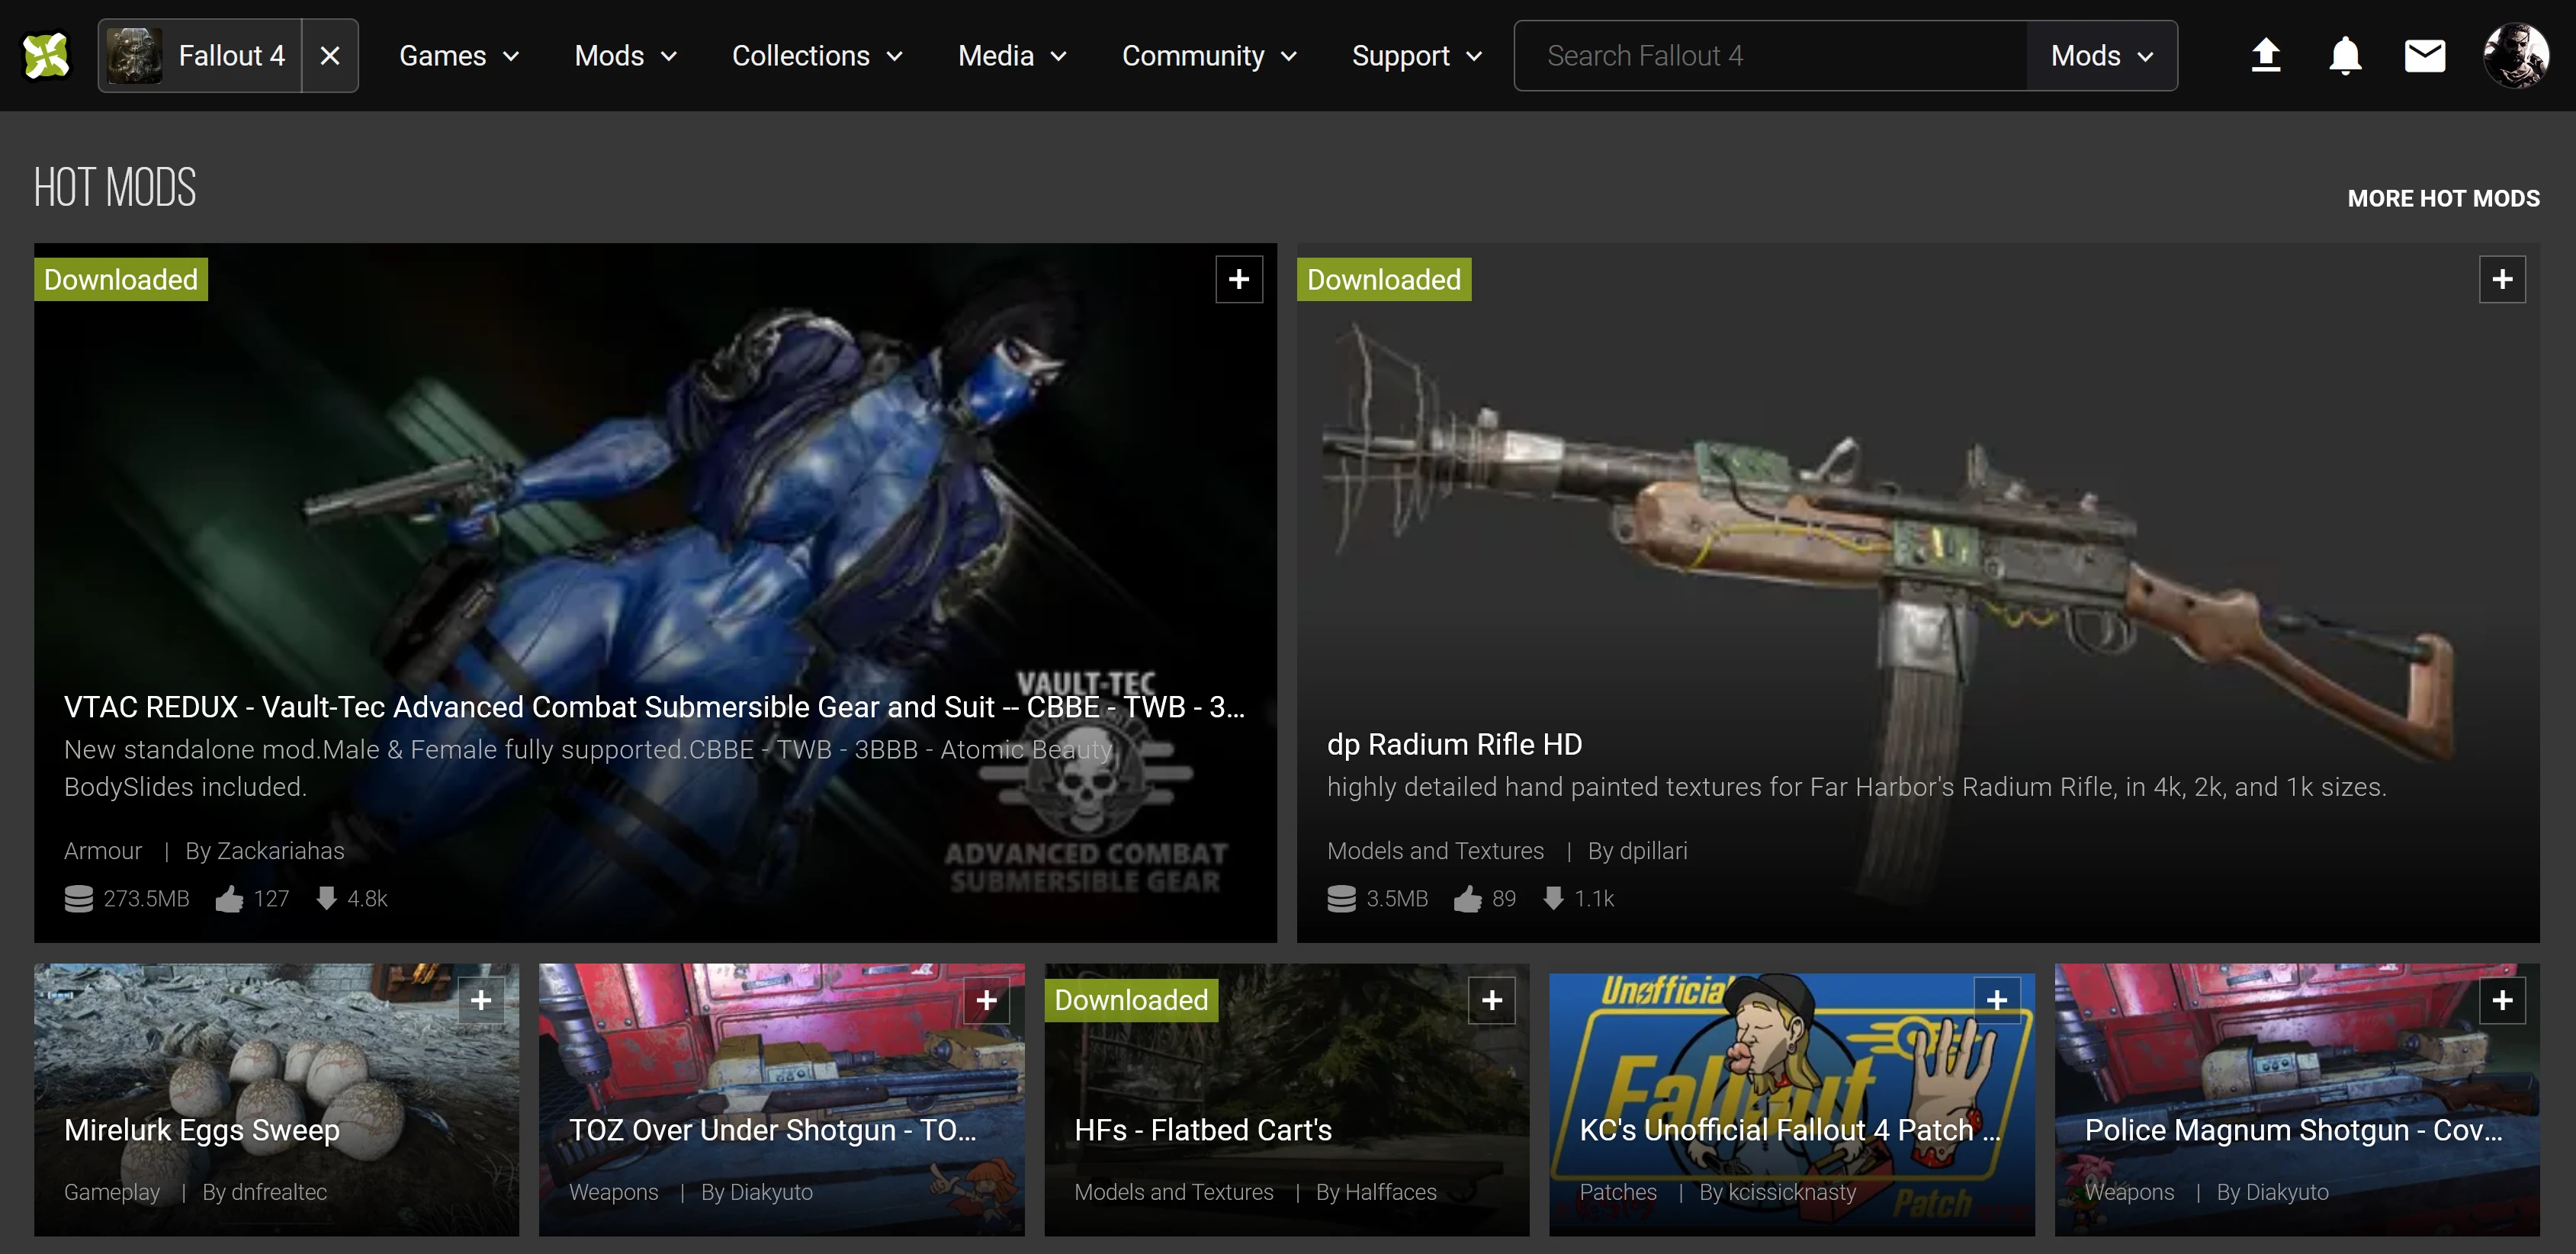
Task: Add dp Radium Rifle HD with plus icon
Action: (x=2502, y=279)
